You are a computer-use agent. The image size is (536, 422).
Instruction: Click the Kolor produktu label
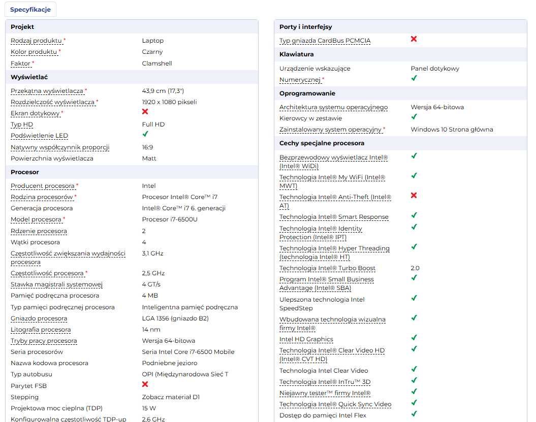(34, 52)
